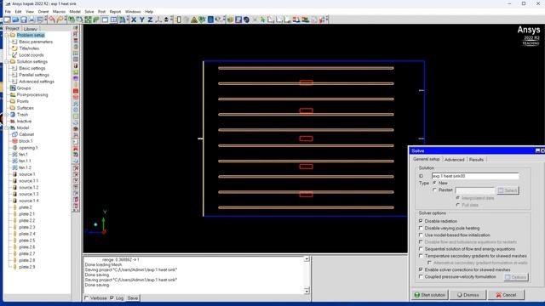The width and height of the screenshot is (545, 306).
Task: Enable Disable varying joule heating option
Action: (x=421, y=228)
